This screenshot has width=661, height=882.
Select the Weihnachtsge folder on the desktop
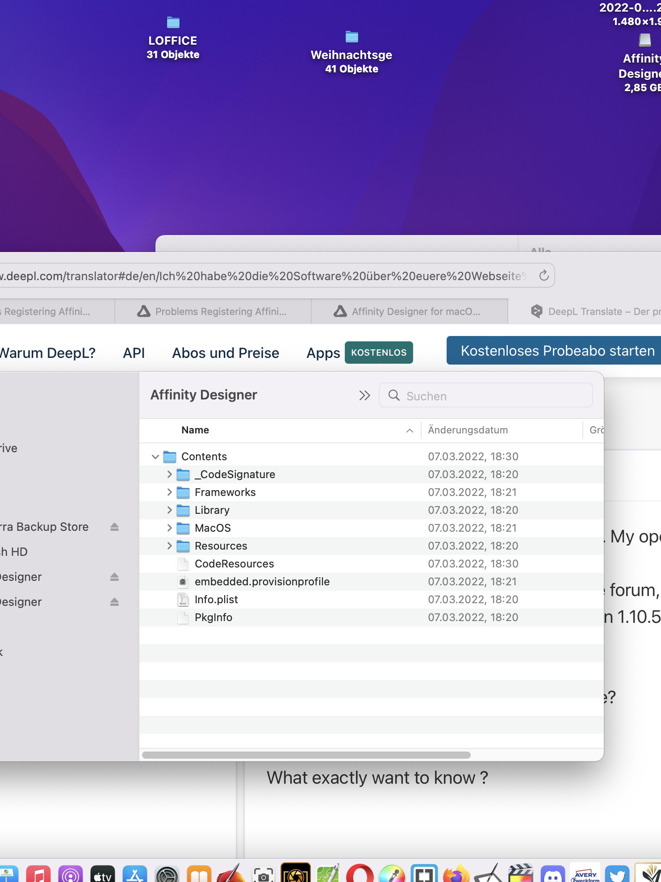click(x=351, y=52)
